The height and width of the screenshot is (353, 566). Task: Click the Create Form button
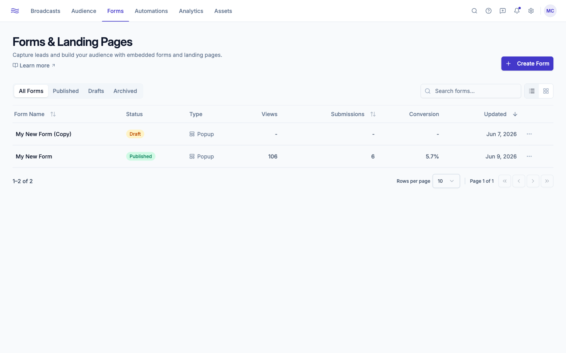527,64
